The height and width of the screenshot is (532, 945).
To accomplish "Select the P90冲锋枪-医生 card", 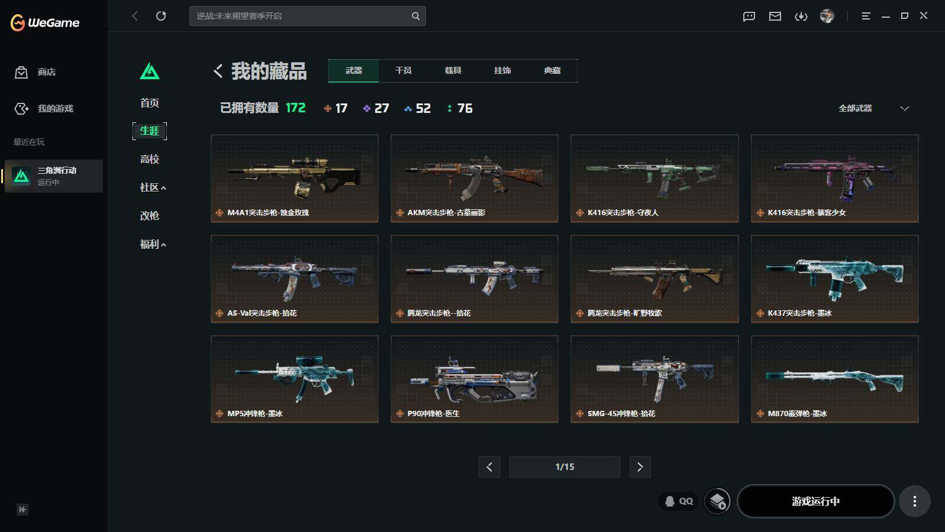I will click(x=475, y=379).
